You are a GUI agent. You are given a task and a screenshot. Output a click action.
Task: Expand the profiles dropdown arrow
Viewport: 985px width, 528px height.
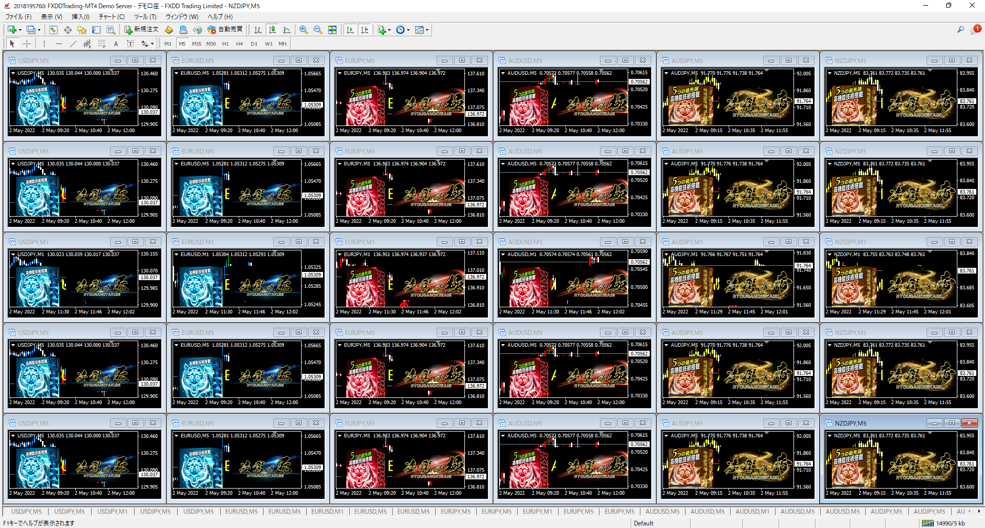[x=39, y=30]
